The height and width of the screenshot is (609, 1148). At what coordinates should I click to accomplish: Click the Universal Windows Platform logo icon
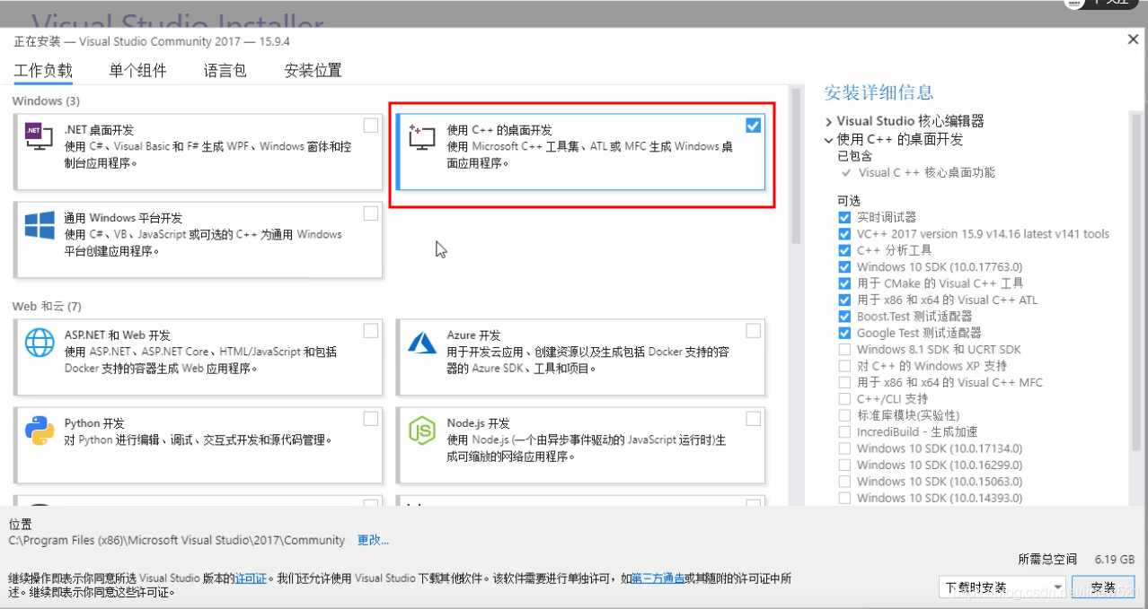click(x=40, y=224)
